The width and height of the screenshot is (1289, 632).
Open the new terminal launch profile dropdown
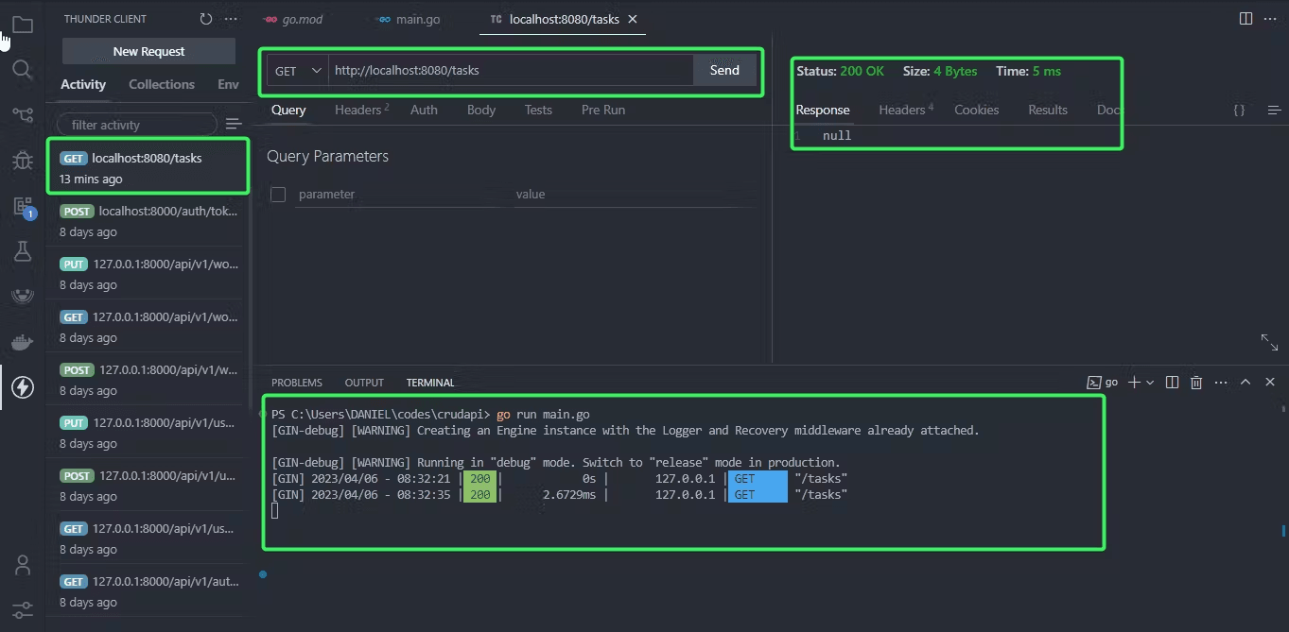[x=1150, y=383]
